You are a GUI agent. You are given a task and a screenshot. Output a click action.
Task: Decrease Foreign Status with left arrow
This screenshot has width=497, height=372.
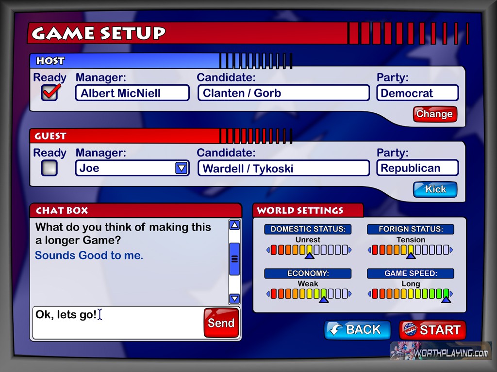pyautogui.click(x=370, y=250)
